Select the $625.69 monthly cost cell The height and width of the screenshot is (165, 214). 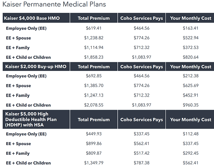[x=190, y=86]
